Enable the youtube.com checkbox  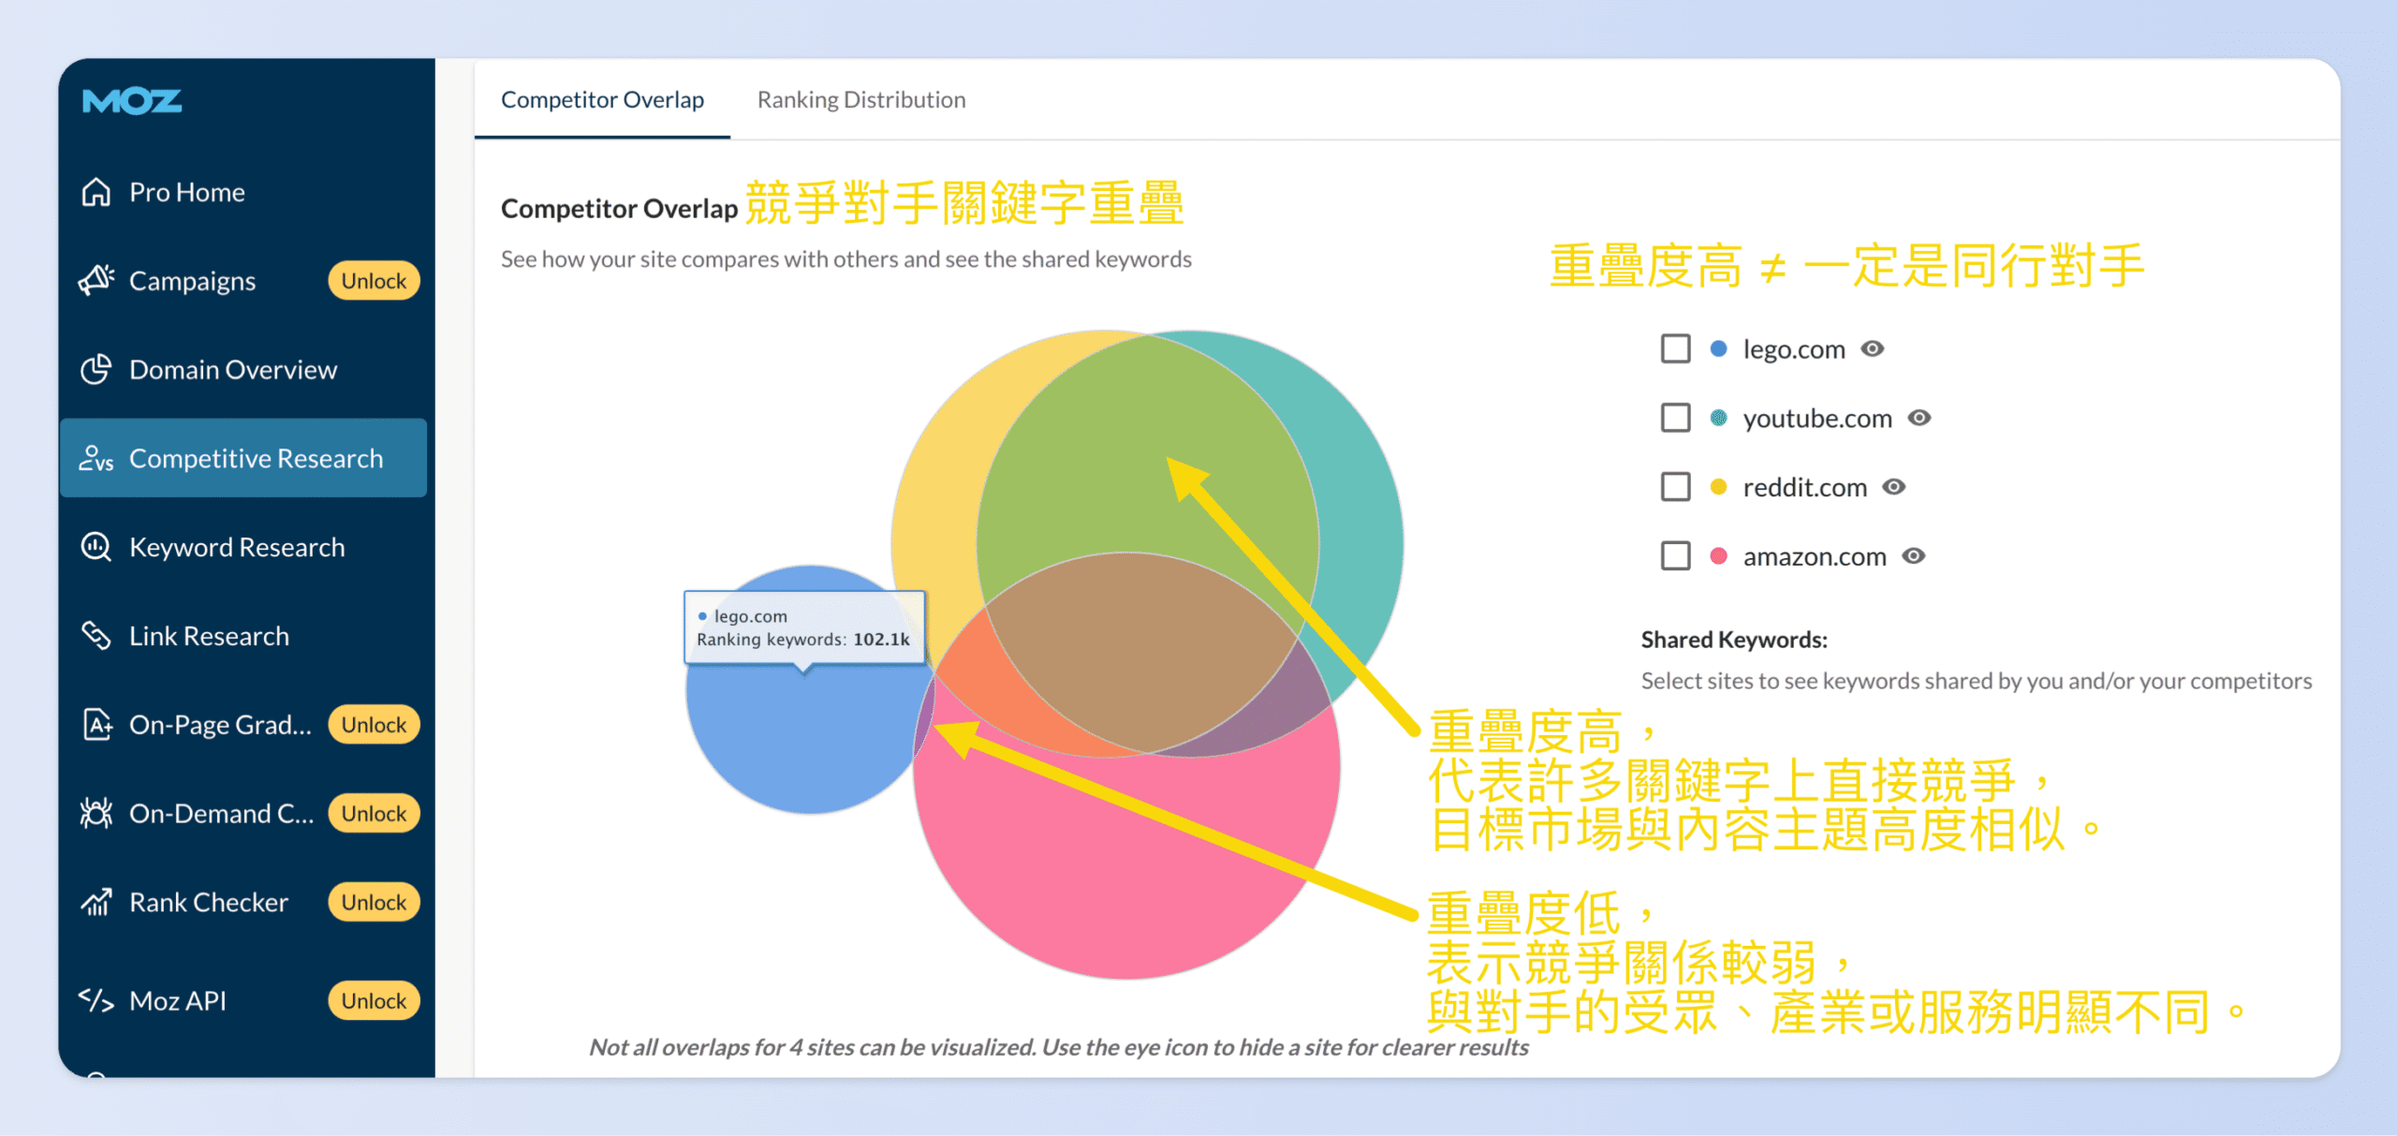1675,418
